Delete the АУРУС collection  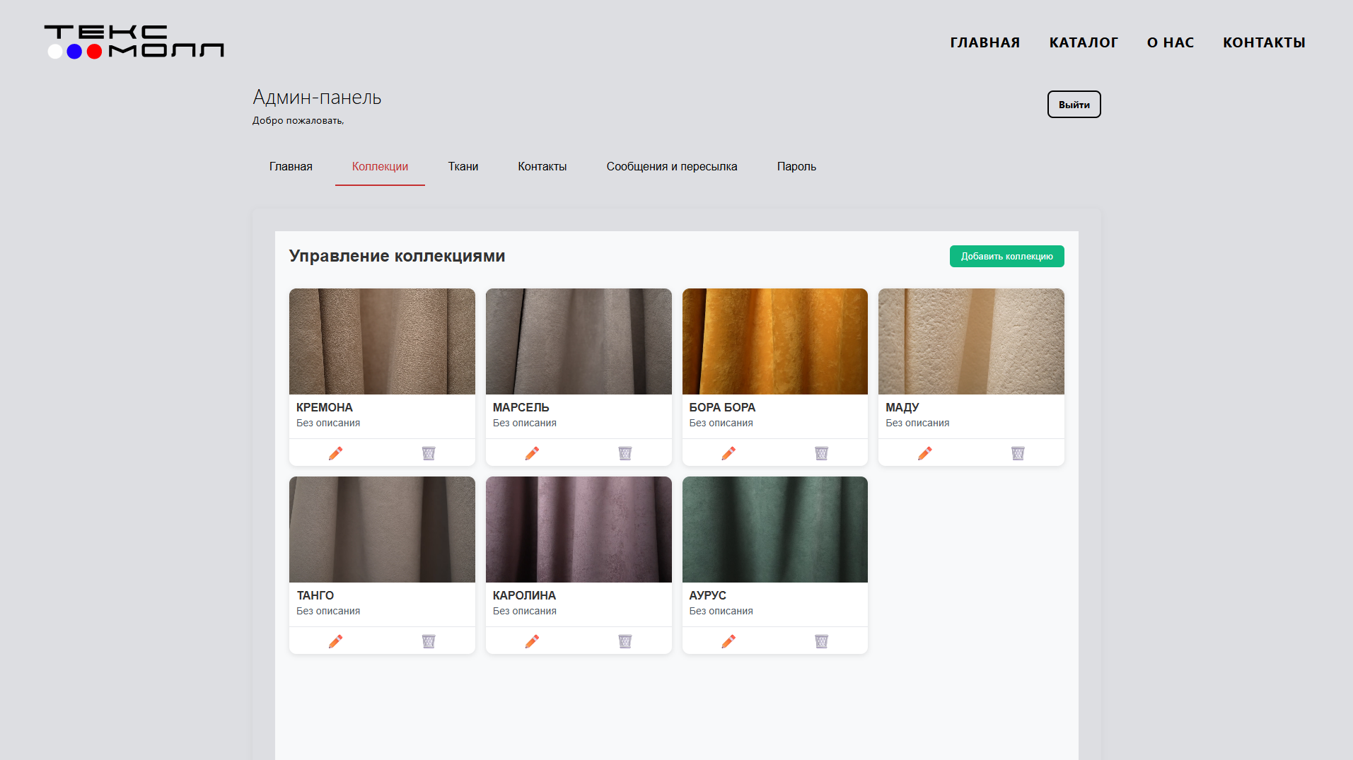pos(821,641)
